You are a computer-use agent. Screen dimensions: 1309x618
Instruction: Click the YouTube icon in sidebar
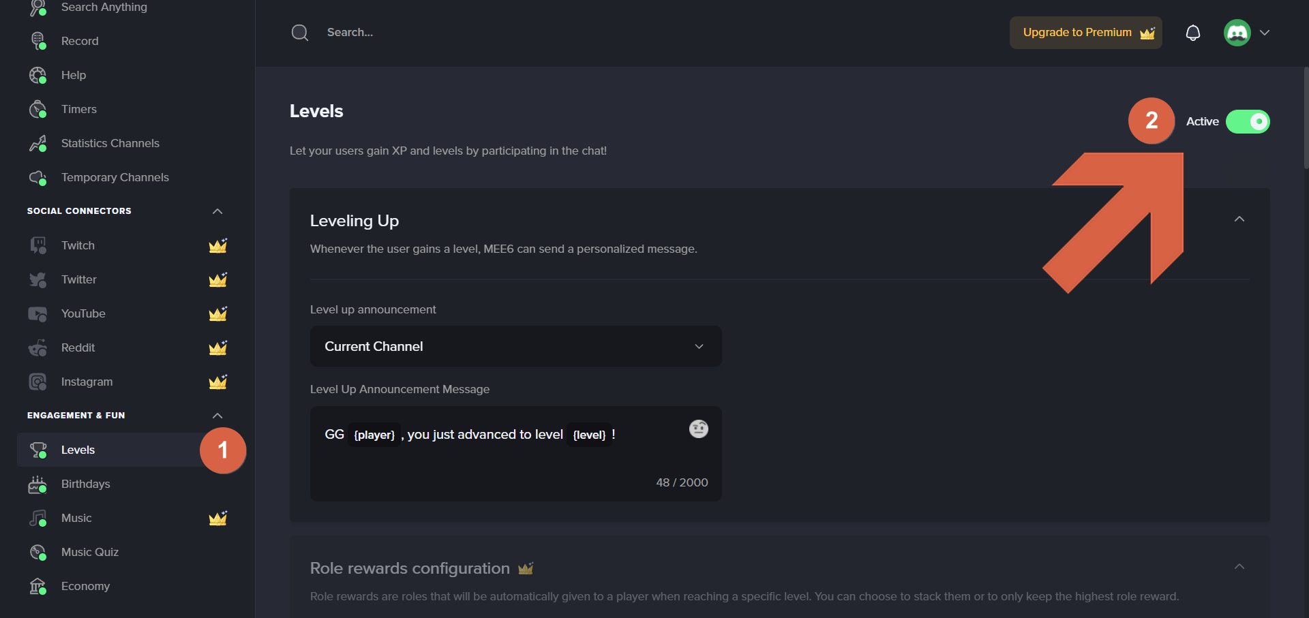38,313
